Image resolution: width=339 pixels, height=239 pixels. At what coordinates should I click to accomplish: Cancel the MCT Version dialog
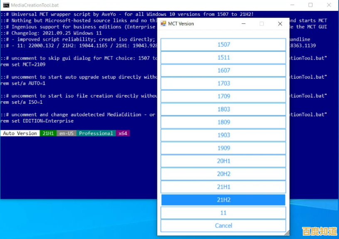tap(223, 226)
